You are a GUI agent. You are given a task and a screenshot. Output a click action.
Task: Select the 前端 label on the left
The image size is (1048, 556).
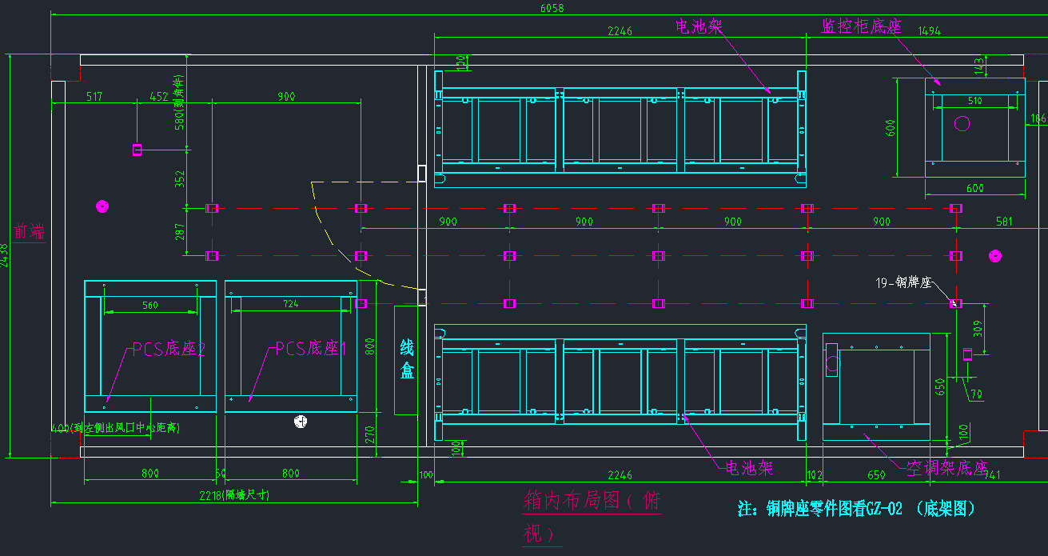click(29, 232)
